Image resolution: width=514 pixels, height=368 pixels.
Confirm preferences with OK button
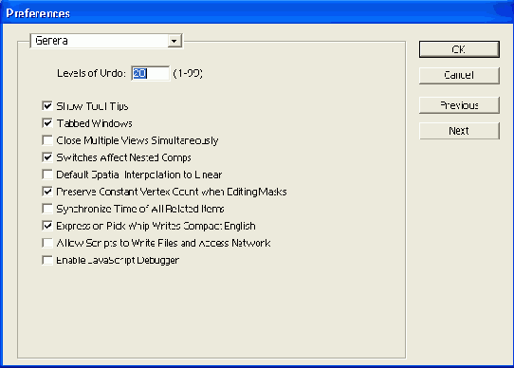(x=459, y=49)
